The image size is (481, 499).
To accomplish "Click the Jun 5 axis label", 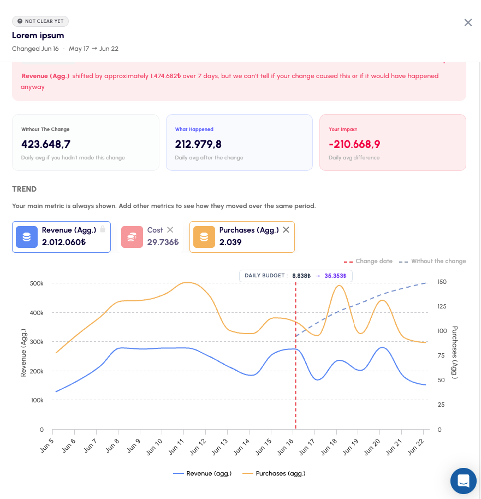I will point(47,445).
